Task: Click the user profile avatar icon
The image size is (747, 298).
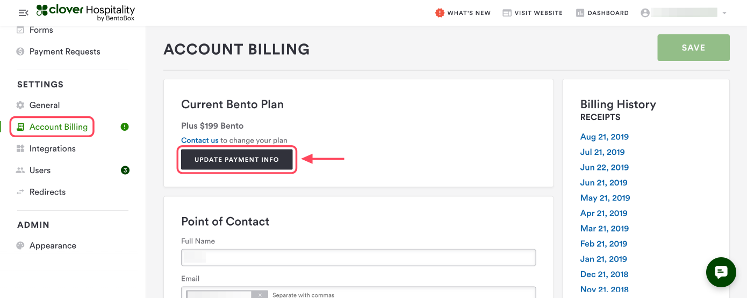Action: click(x=645, y=13)
